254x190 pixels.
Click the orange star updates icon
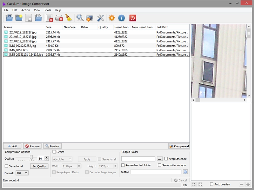(x=112, y=18)
